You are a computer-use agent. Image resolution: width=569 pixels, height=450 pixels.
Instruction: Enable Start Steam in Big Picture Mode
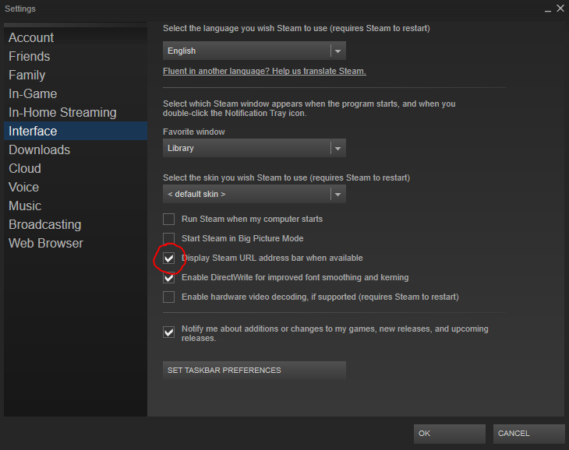click(x=168, y=238)
